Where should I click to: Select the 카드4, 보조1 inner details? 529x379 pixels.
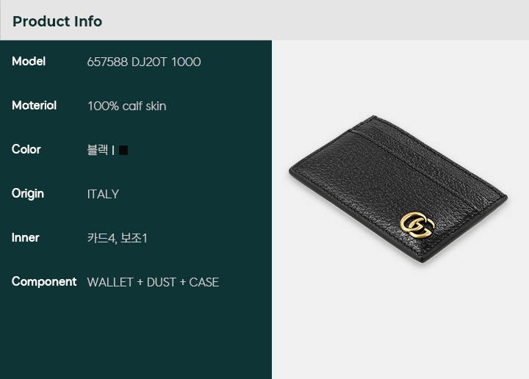[x=117, y=238]
